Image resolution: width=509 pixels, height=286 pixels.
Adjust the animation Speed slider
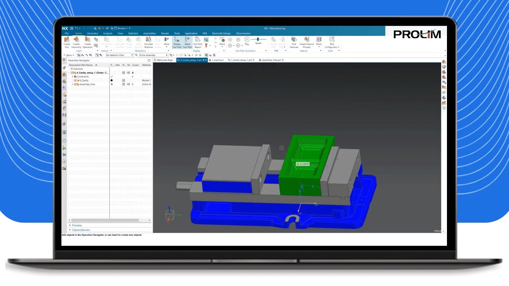258,39
